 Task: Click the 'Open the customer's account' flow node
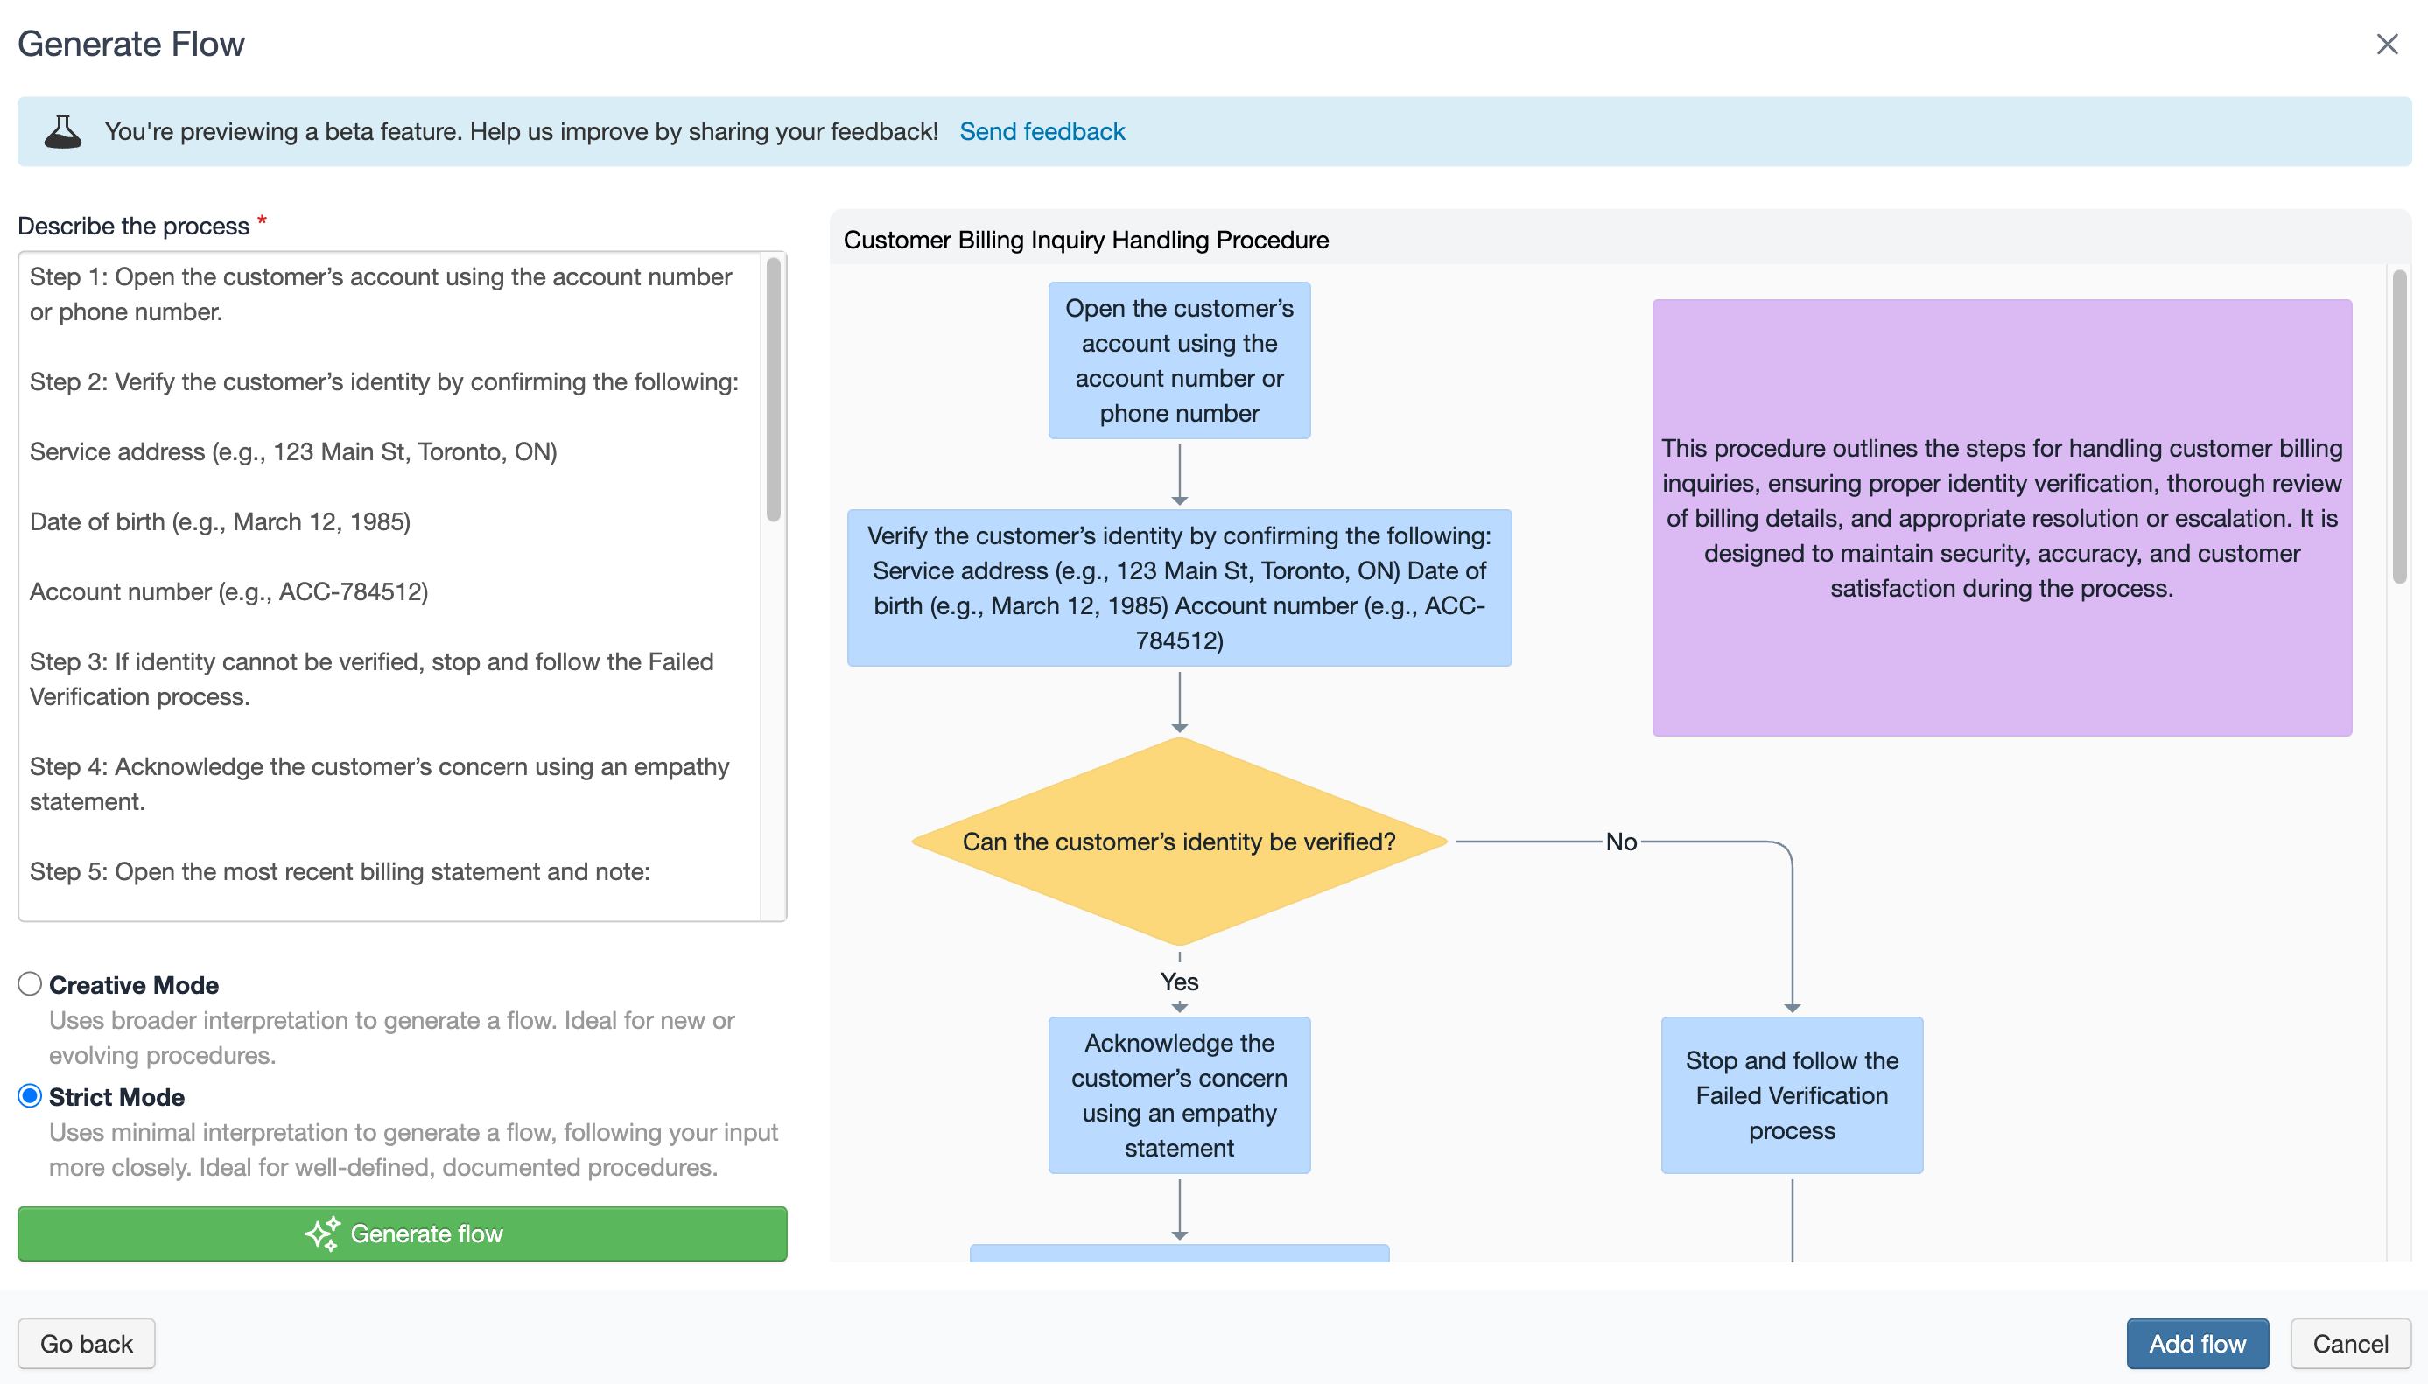(1178, 360)
